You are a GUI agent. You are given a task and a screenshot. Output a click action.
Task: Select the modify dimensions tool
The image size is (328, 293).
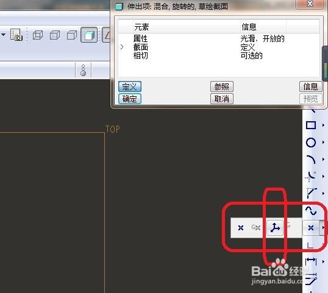click(312, 279)
